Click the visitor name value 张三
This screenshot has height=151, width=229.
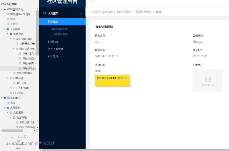pyautogui.click(x=97, y=42)
